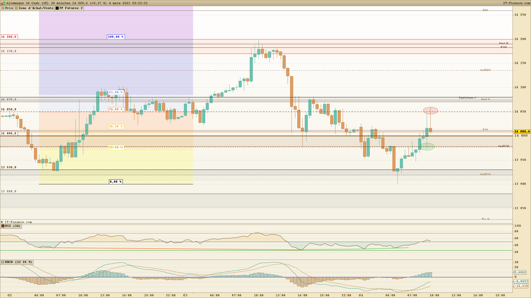Click the red ellipse marker near 14 050

(x=430, y=111)
